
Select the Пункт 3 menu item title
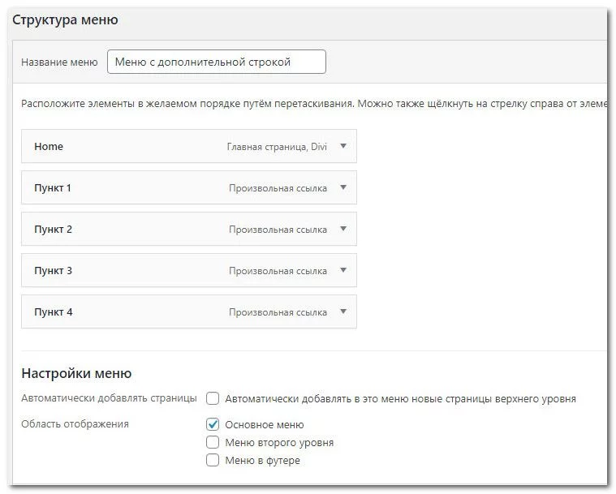(53, 271)
